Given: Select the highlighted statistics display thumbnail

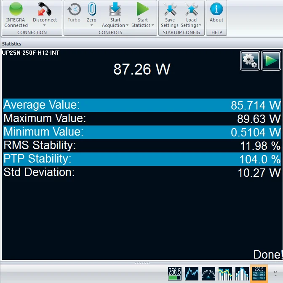Looking at the screenshot, I should [259, 273].
